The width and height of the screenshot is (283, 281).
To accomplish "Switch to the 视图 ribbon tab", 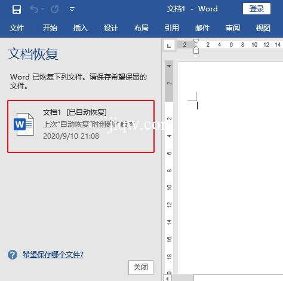I will (263, 28).
